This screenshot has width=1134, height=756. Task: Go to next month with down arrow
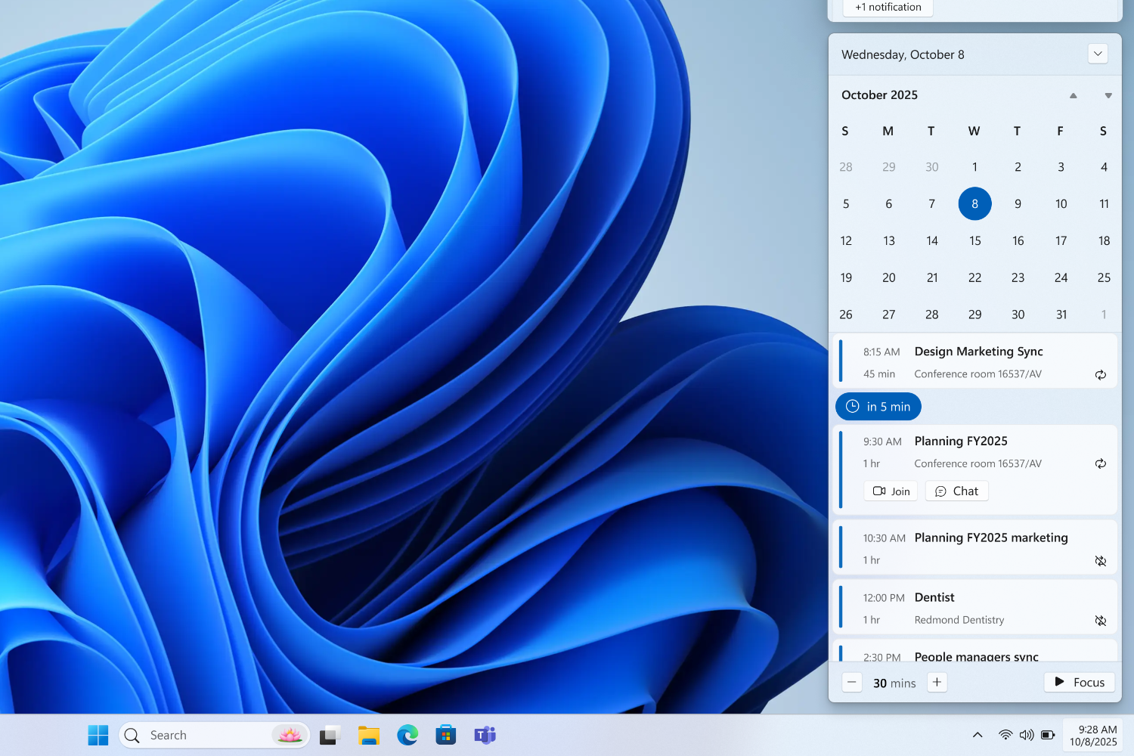1108,95
